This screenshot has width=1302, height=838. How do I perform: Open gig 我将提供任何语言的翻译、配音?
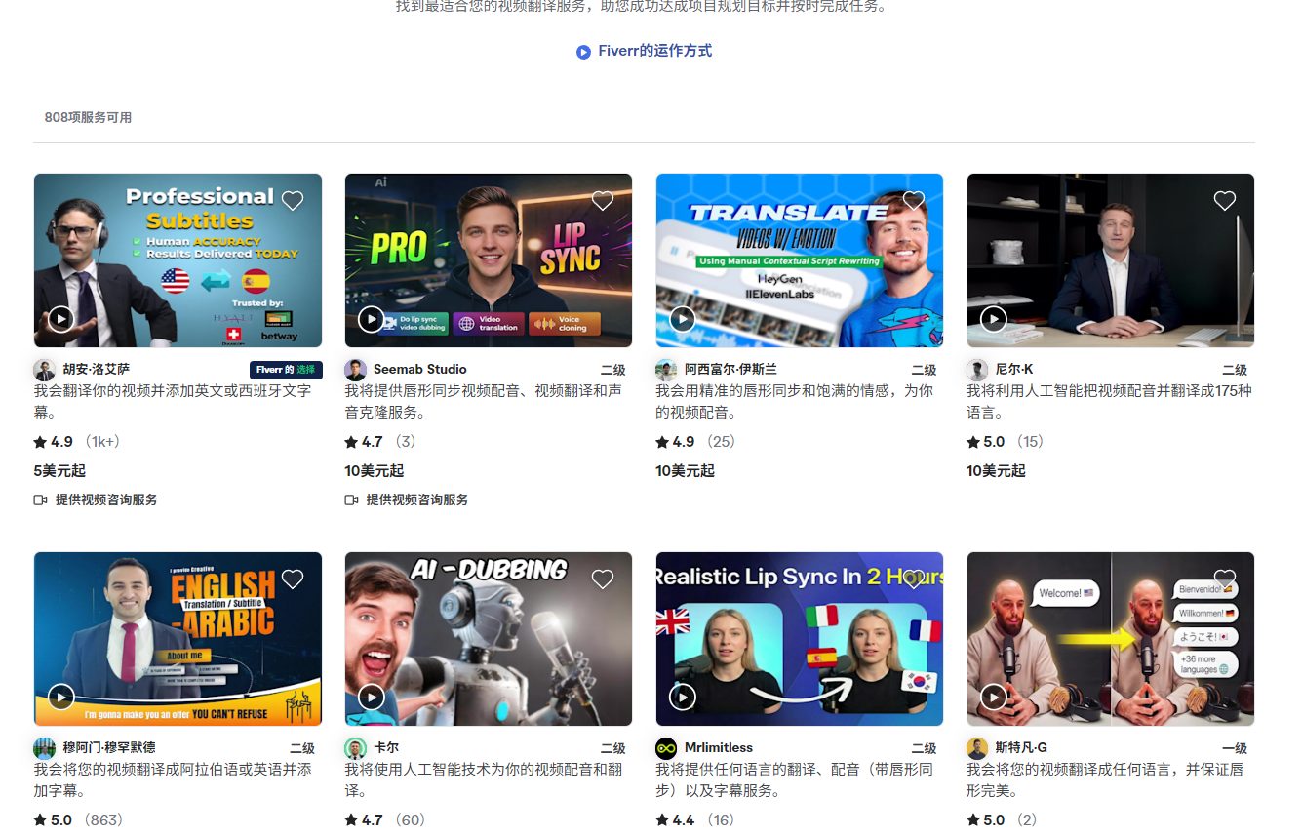point(795,780)
